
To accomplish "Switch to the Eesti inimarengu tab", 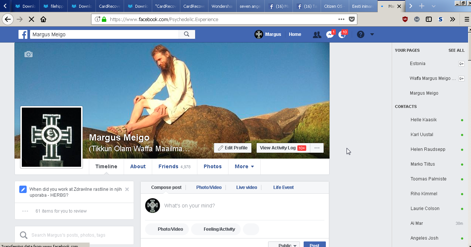I will 363,6.
